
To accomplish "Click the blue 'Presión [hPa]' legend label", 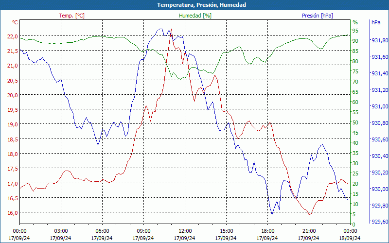I will point(318,16).
